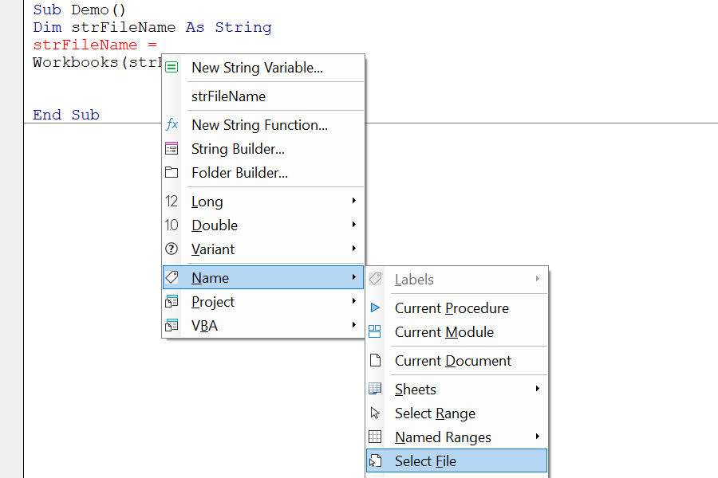Click the 12 icon beside Long
The width and height of the screenshot is (718, 478).
click(x=172, y=202)
